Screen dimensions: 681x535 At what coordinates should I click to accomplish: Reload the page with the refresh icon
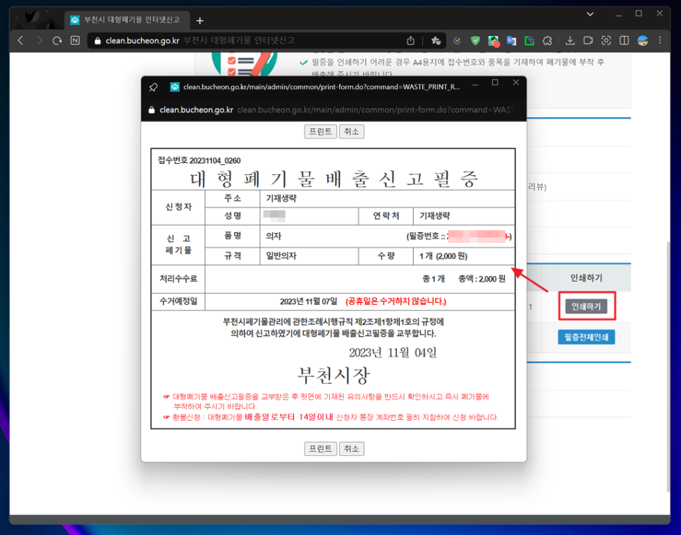point(57,40)
